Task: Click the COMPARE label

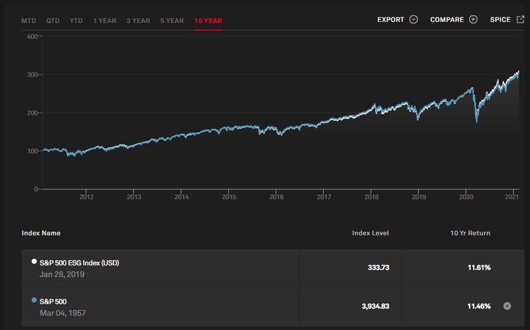Action: click(447, 19)
